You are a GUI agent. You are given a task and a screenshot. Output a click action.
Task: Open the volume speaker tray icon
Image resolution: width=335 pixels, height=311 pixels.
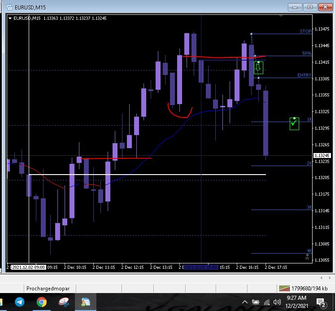point(277,302)
